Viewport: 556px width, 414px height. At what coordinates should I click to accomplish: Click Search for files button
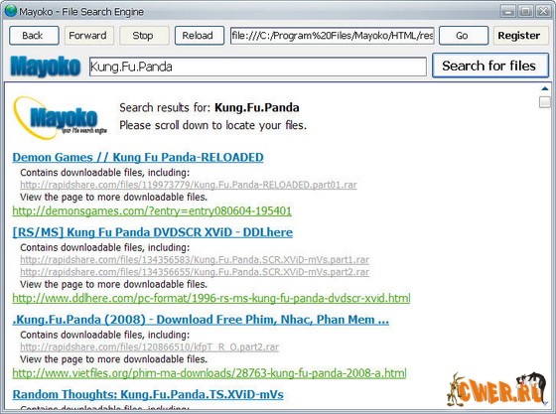(490, 66)
